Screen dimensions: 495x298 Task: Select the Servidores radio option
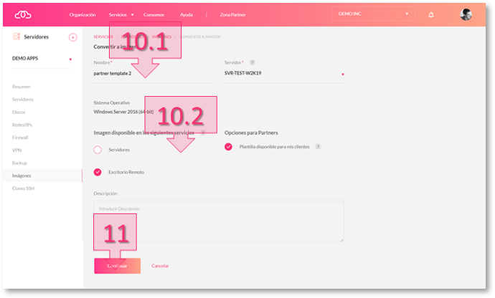[x=98, y=150]
